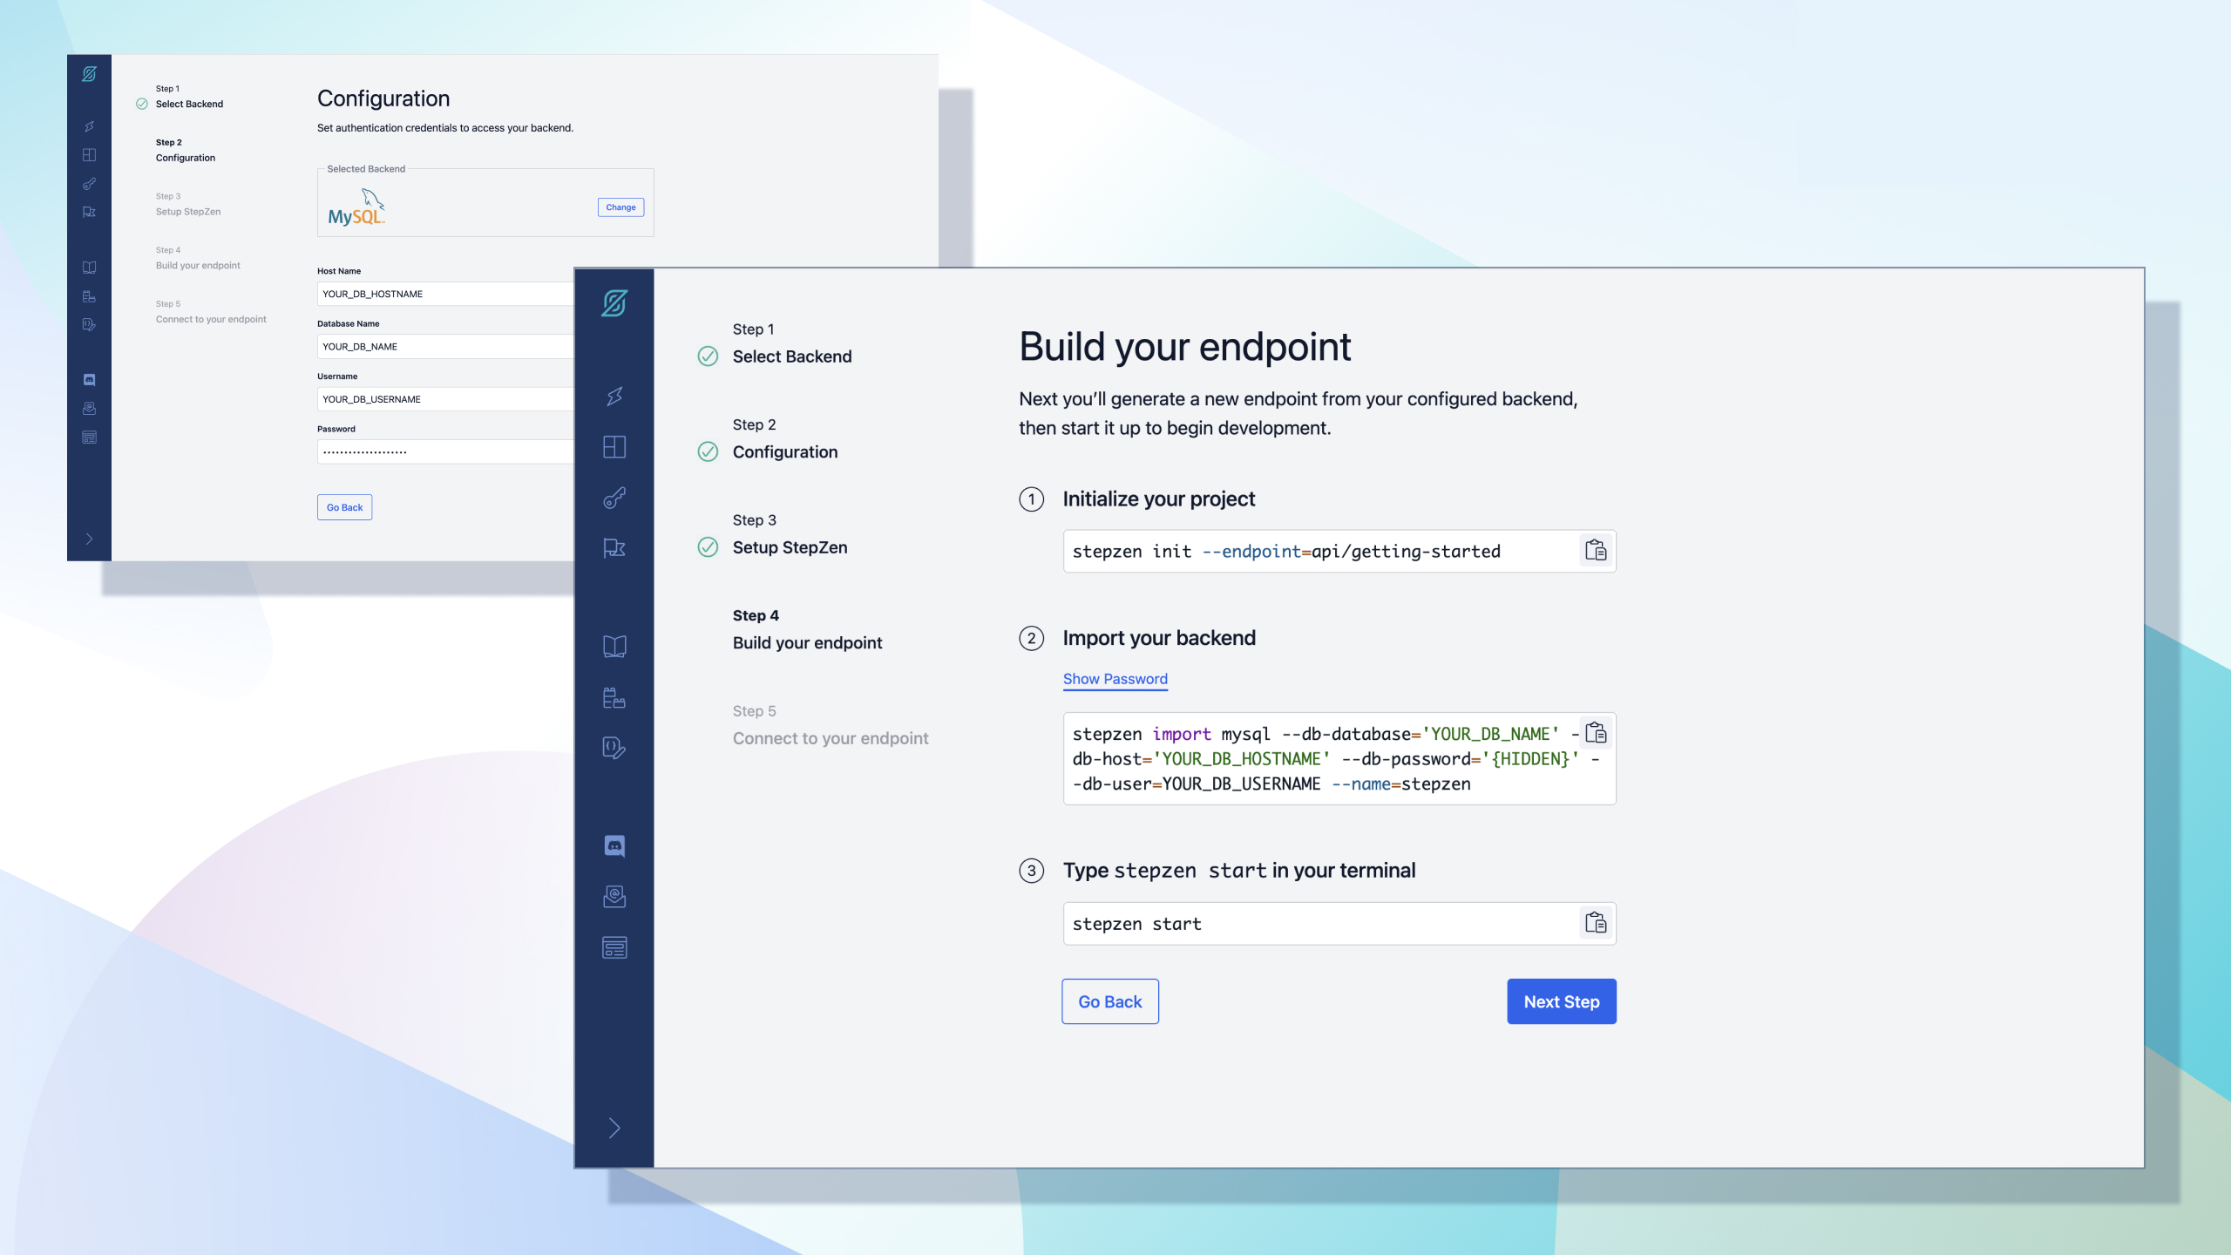
Task: Click the Go Back button
Action: coord(1109,1001)
